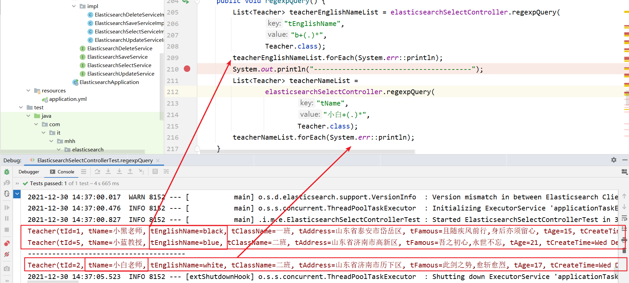Collapse the elasticsearch package chevron
Viewport: 629px width, 283px height.
[x=59, y=149]
